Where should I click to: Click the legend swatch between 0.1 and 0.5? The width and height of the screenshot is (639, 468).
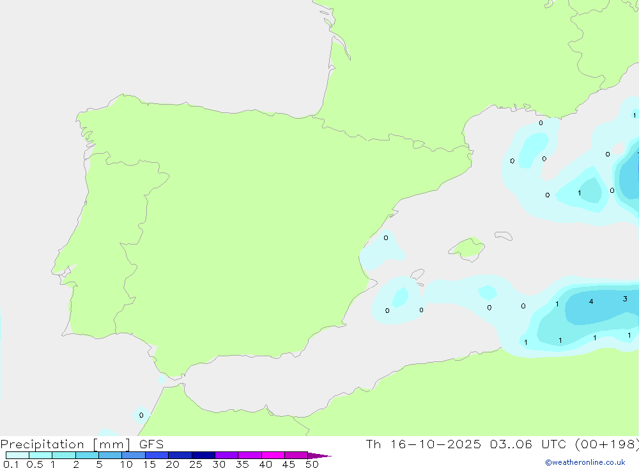click(17, 455)
